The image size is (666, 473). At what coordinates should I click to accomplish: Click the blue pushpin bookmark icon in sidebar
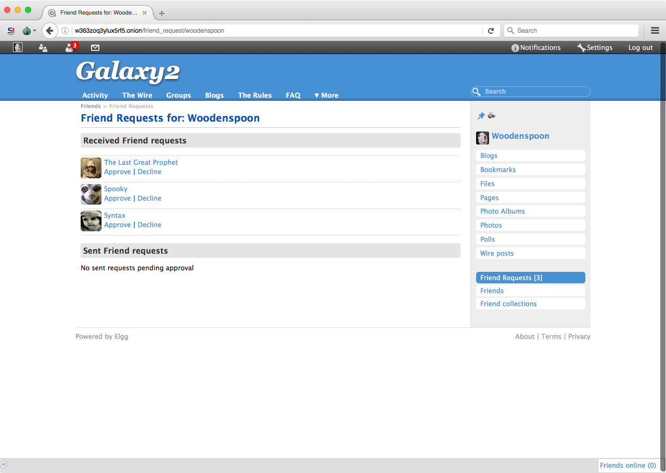tap(481, 116)
